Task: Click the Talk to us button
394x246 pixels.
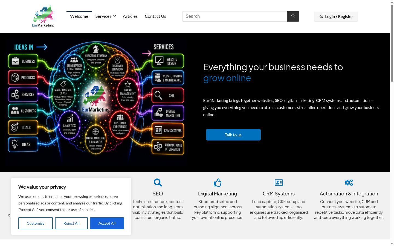Action: click(233, 135)
